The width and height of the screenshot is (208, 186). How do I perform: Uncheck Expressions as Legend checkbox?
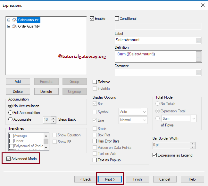point(155,155)
